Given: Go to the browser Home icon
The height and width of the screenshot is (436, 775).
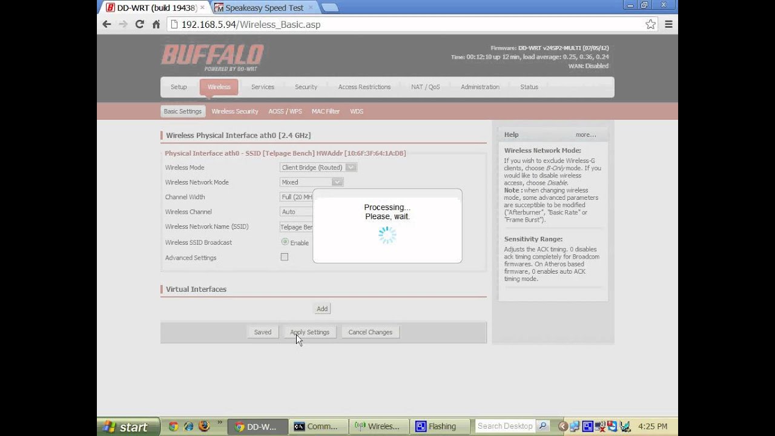Looking at the screenshot, I should [x=156, y=24].
